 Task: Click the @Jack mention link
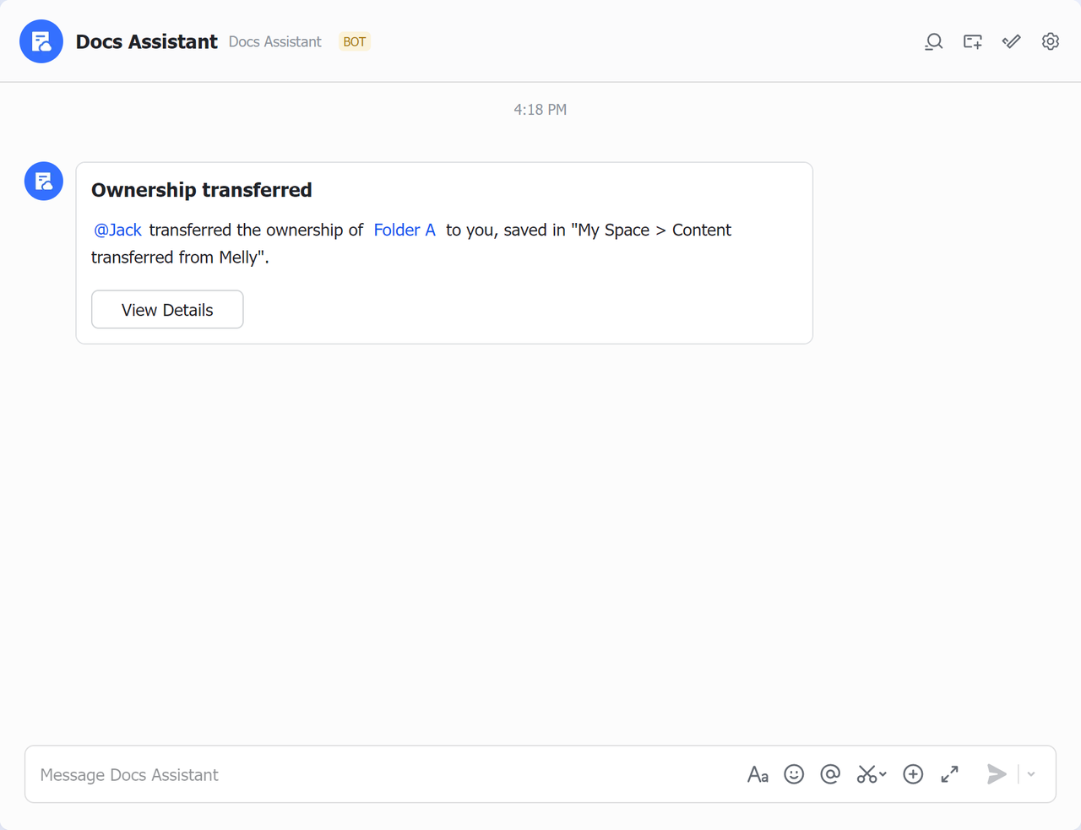[117, 230]
